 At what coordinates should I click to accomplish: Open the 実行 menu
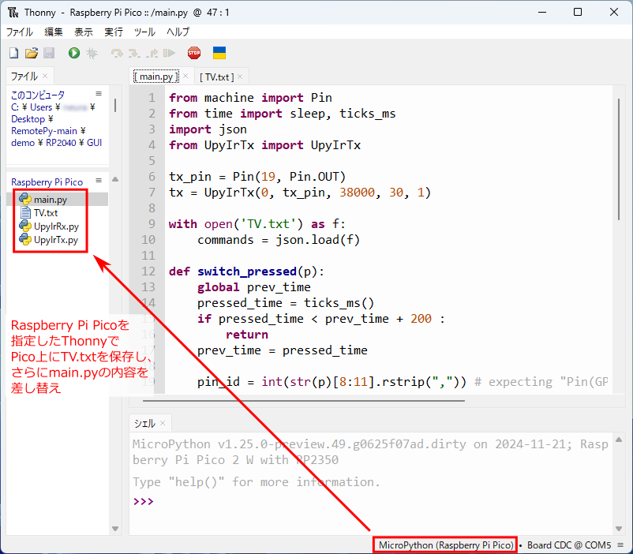114,32
